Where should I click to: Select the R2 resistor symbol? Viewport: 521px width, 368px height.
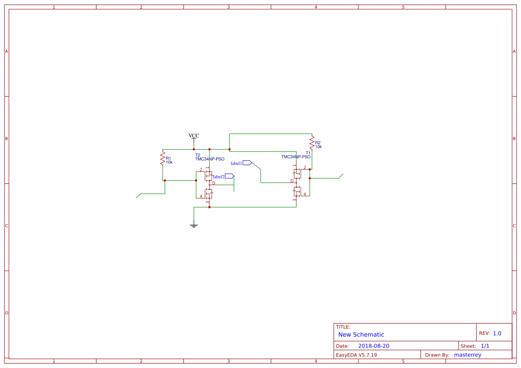(x=312, y=142)
